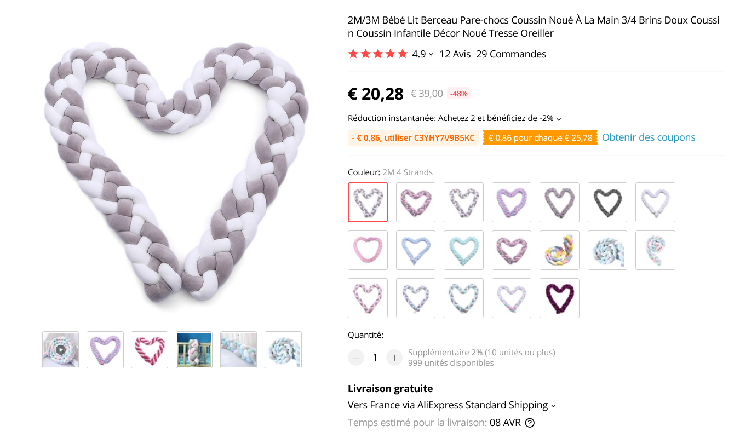Select the C3YHY7V9B5KC coupon code tag
Screen dimensions: 740x438
pyautogui.click(x=413, y=138)
